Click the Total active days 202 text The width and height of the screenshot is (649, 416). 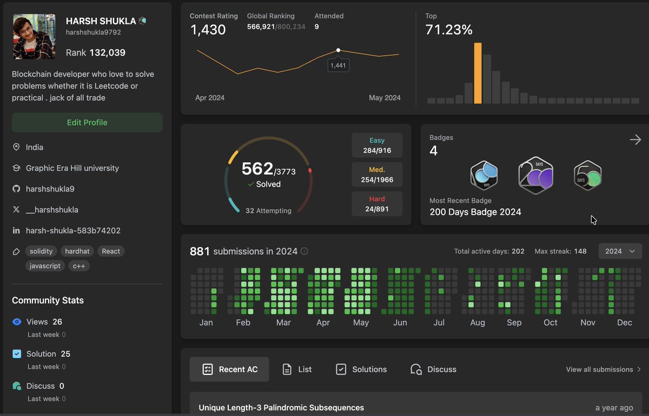coord(489,251)
